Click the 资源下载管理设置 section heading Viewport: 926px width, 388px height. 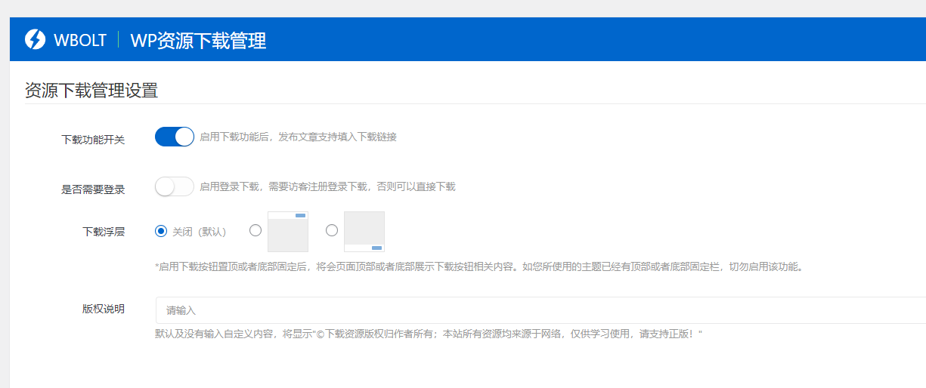click(91, 91)
